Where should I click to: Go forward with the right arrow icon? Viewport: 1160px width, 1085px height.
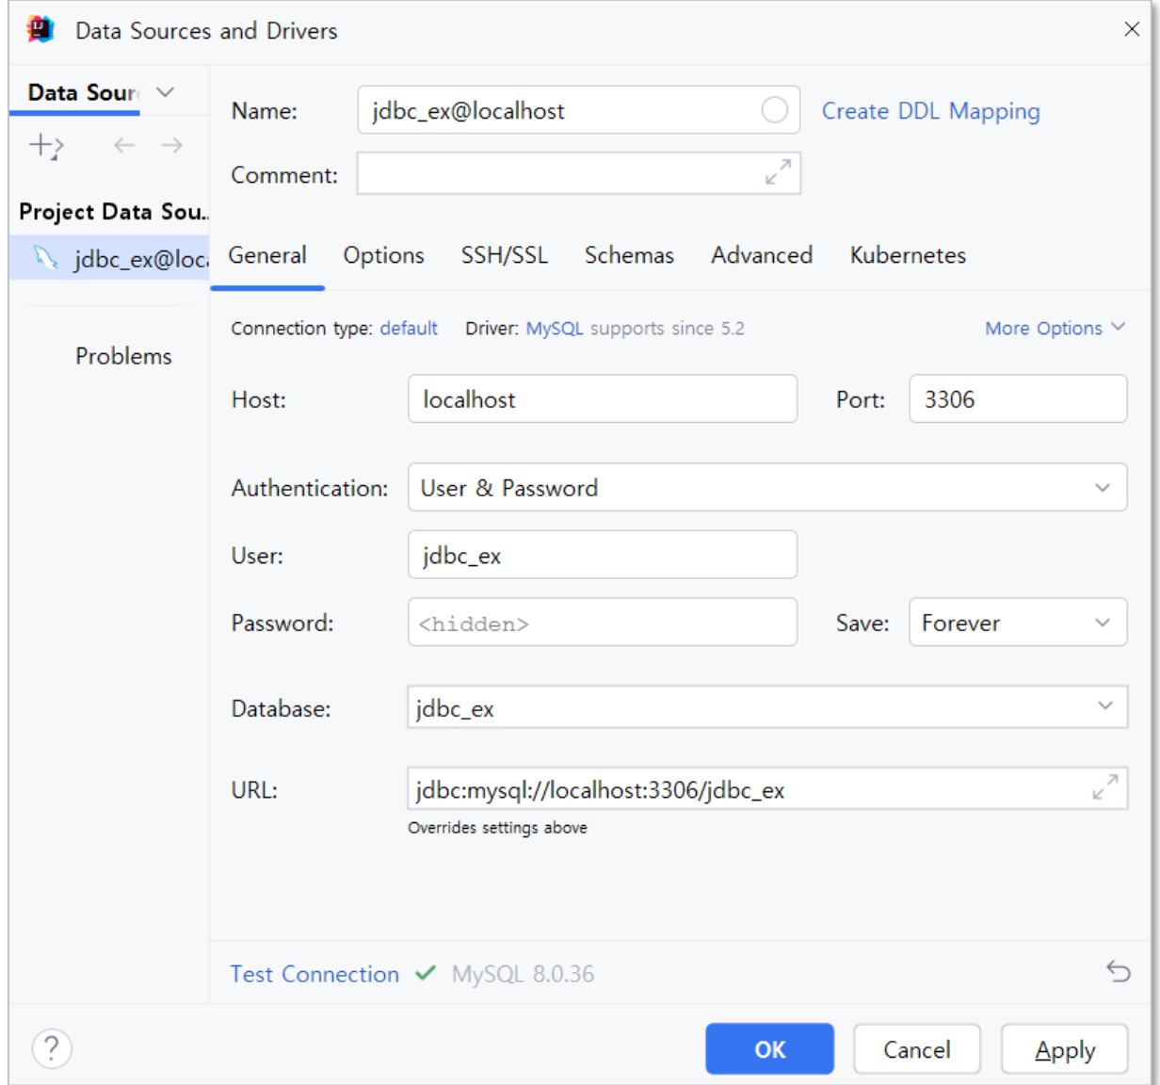click(171, 145)
